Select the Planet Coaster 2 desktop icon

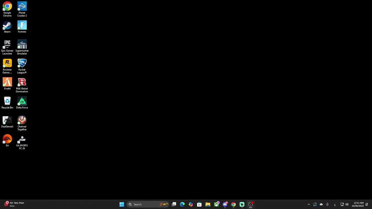click(x=22, y=9)
